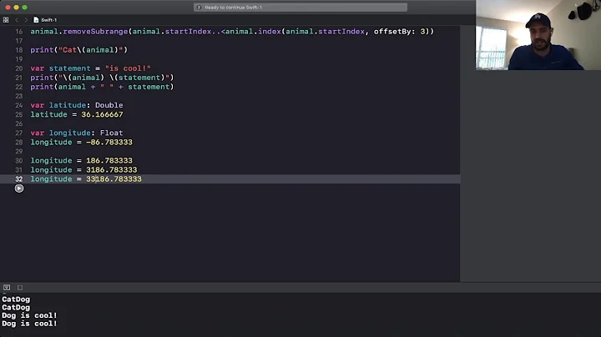Click the value 186.783333 on line 30
The height and width of the screenshot is (337, 601).
[109, 161]
